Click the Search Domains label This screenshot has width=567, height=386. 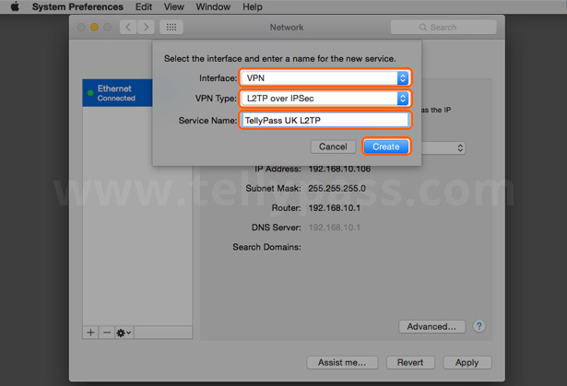point(266,247)
